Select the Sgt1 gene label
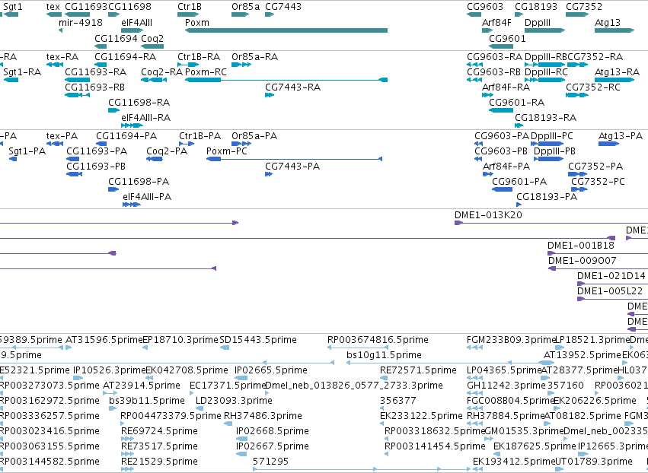 (x=13, y=7)
